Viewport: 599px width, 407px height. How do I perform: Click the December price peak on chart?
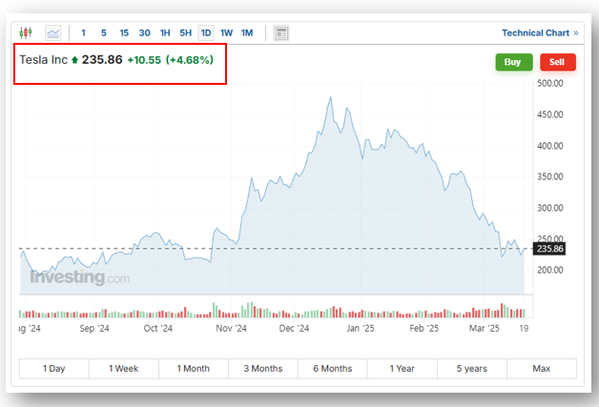331,97
